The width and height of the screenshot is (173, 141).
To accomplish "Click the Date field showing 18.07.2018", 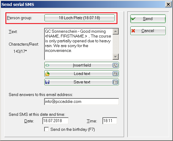I will click(55, 121).
